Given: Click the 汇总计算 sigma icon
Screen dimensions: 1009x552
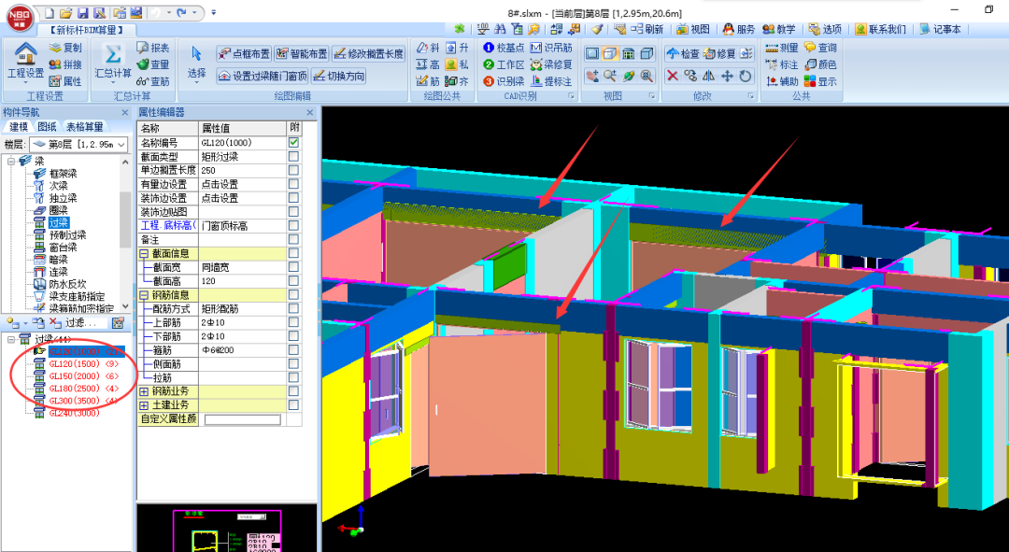Looking at the screenshot, I should tap(113, 53).
